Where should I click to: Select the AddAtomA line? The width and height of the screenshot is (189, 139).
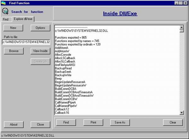coord(62,48)
